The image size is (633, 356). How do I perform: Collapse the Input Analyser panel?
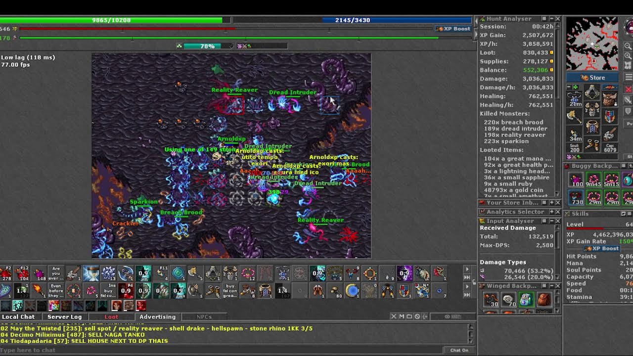click(551, 221)
